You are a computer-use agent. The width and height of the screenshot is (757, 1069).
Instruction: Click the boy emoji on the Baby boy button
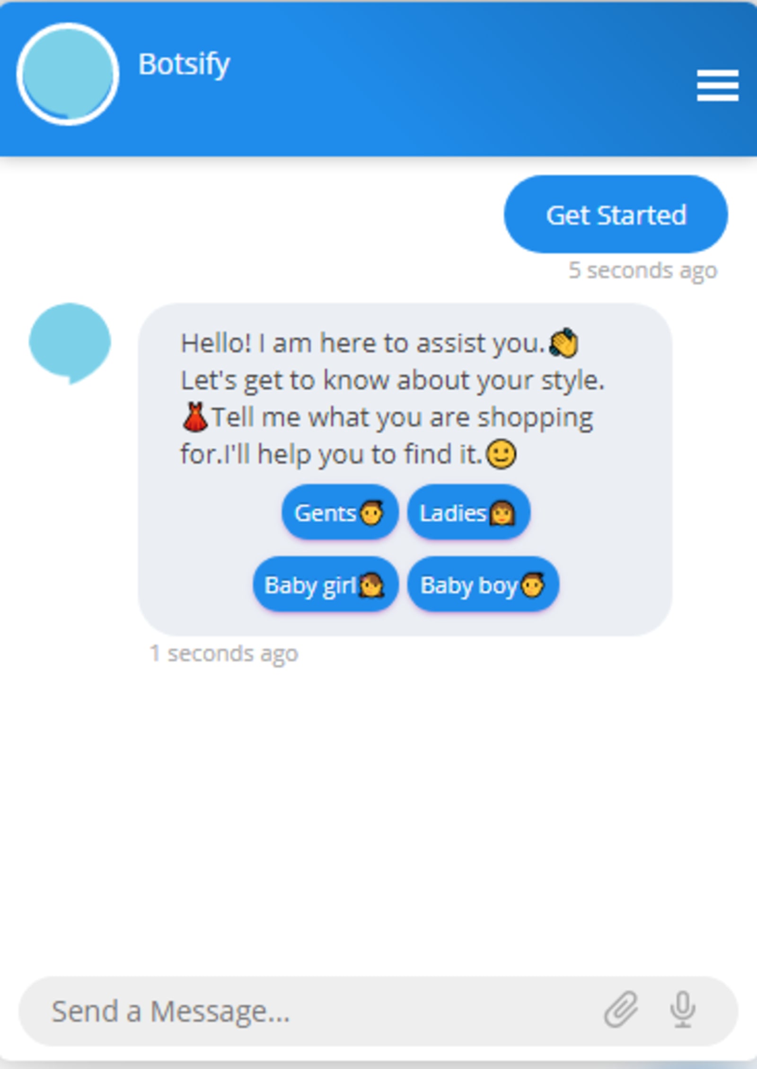click(533, 585)
